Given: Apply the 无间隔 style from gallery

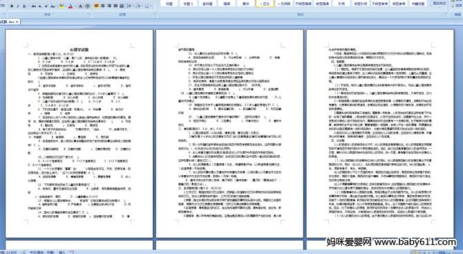Looking at the screenshot, I should [x=284, y=3].
